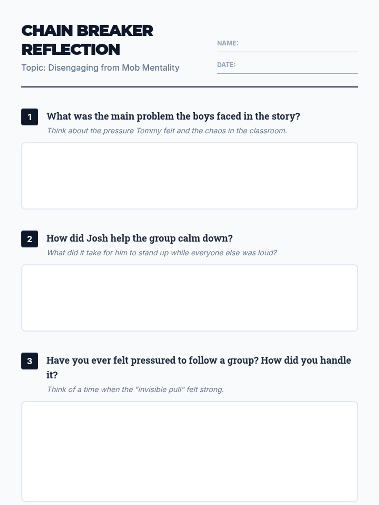This screenshot has height=505, width=379.
Task: Click the answer box for the group pressure question
Action: [x=189, y=451]
